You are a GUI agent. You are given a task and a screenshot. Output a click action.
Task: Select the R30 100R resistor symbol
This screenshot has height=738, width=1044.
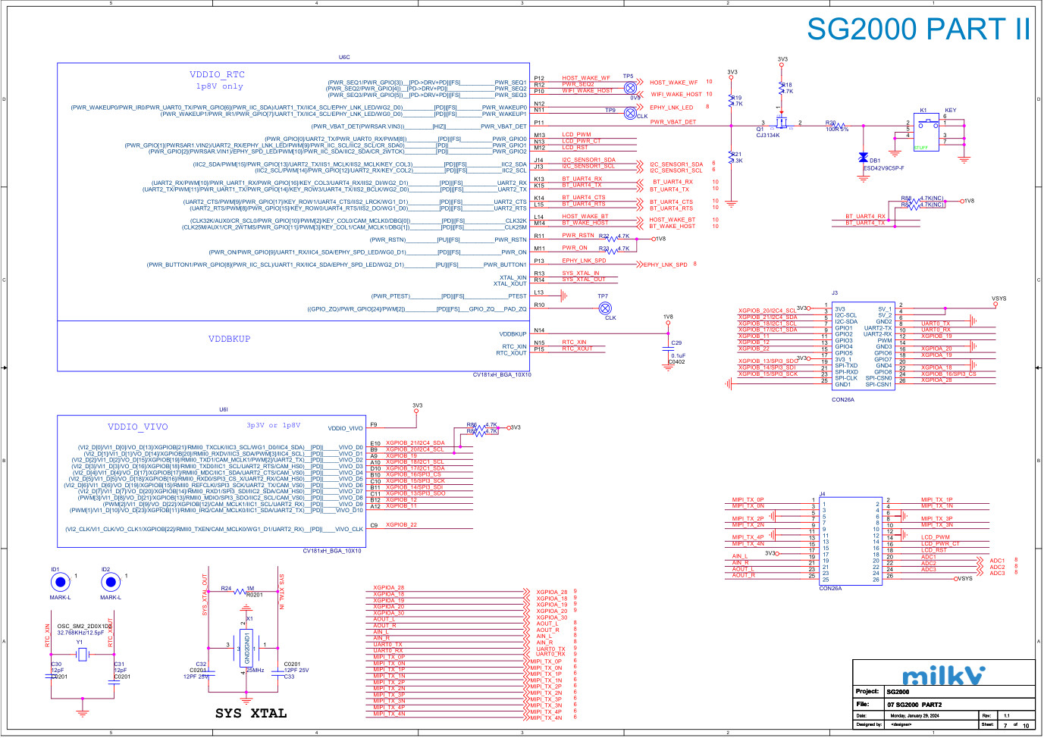[x=837, y=126]
